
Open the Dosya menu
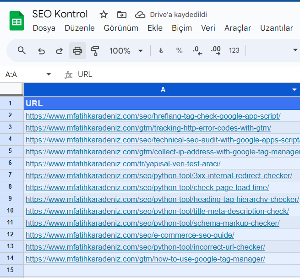[x=44, y=28]
